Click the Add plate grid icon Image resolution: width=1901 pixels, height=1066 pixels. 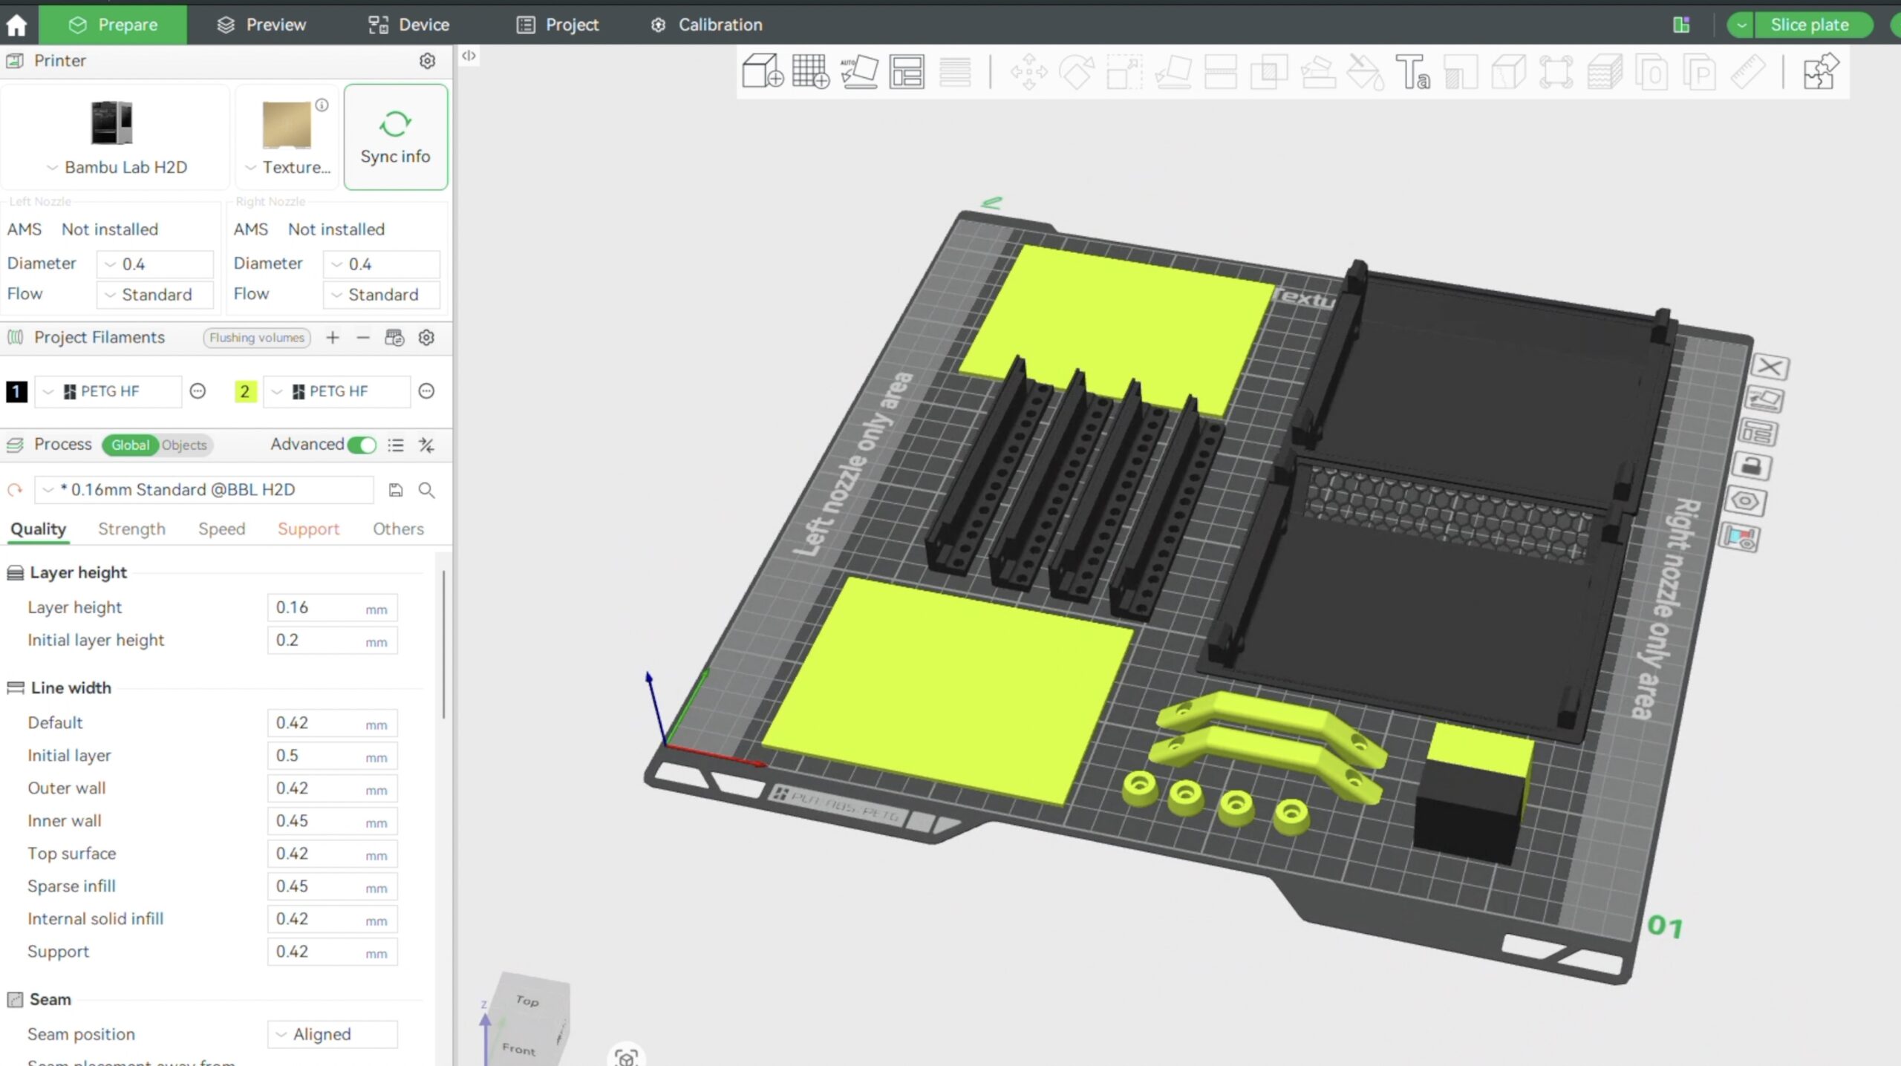pyautogui.click(x=810, y=72)
